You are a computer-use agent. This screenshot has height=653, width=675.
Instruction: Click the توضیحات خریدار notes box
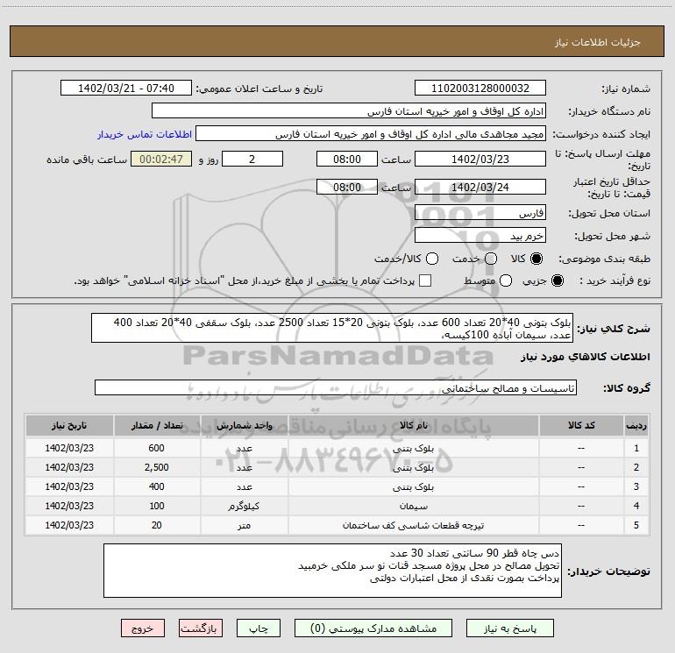click(x=332, y=571)
